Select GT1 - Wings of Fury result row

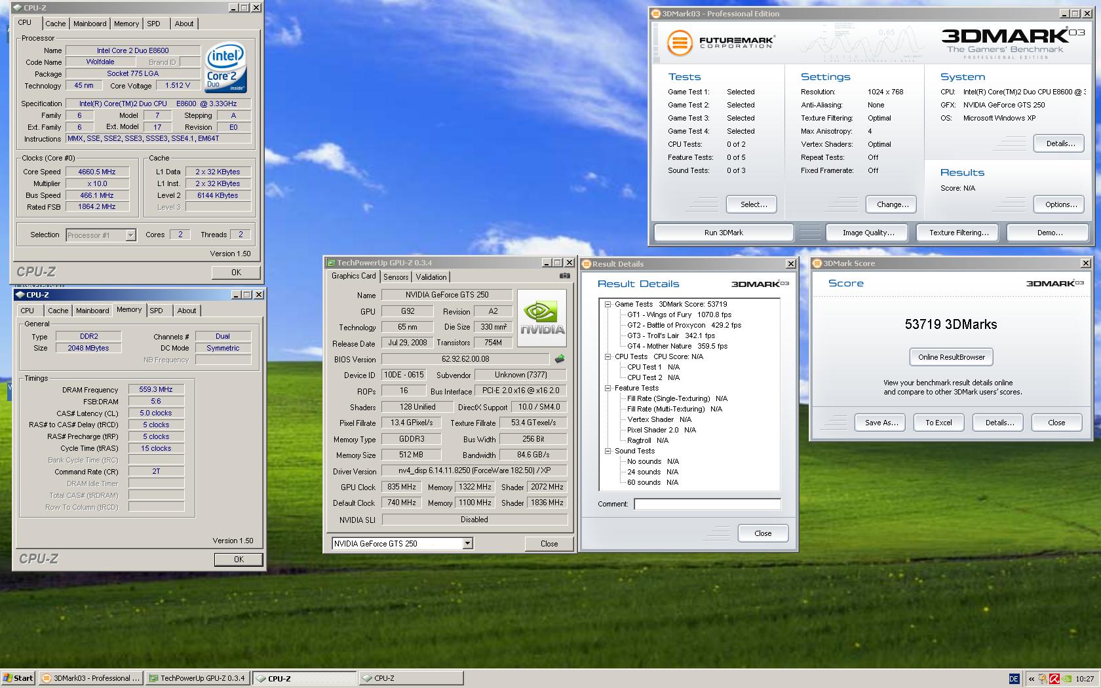coord(679,315)
